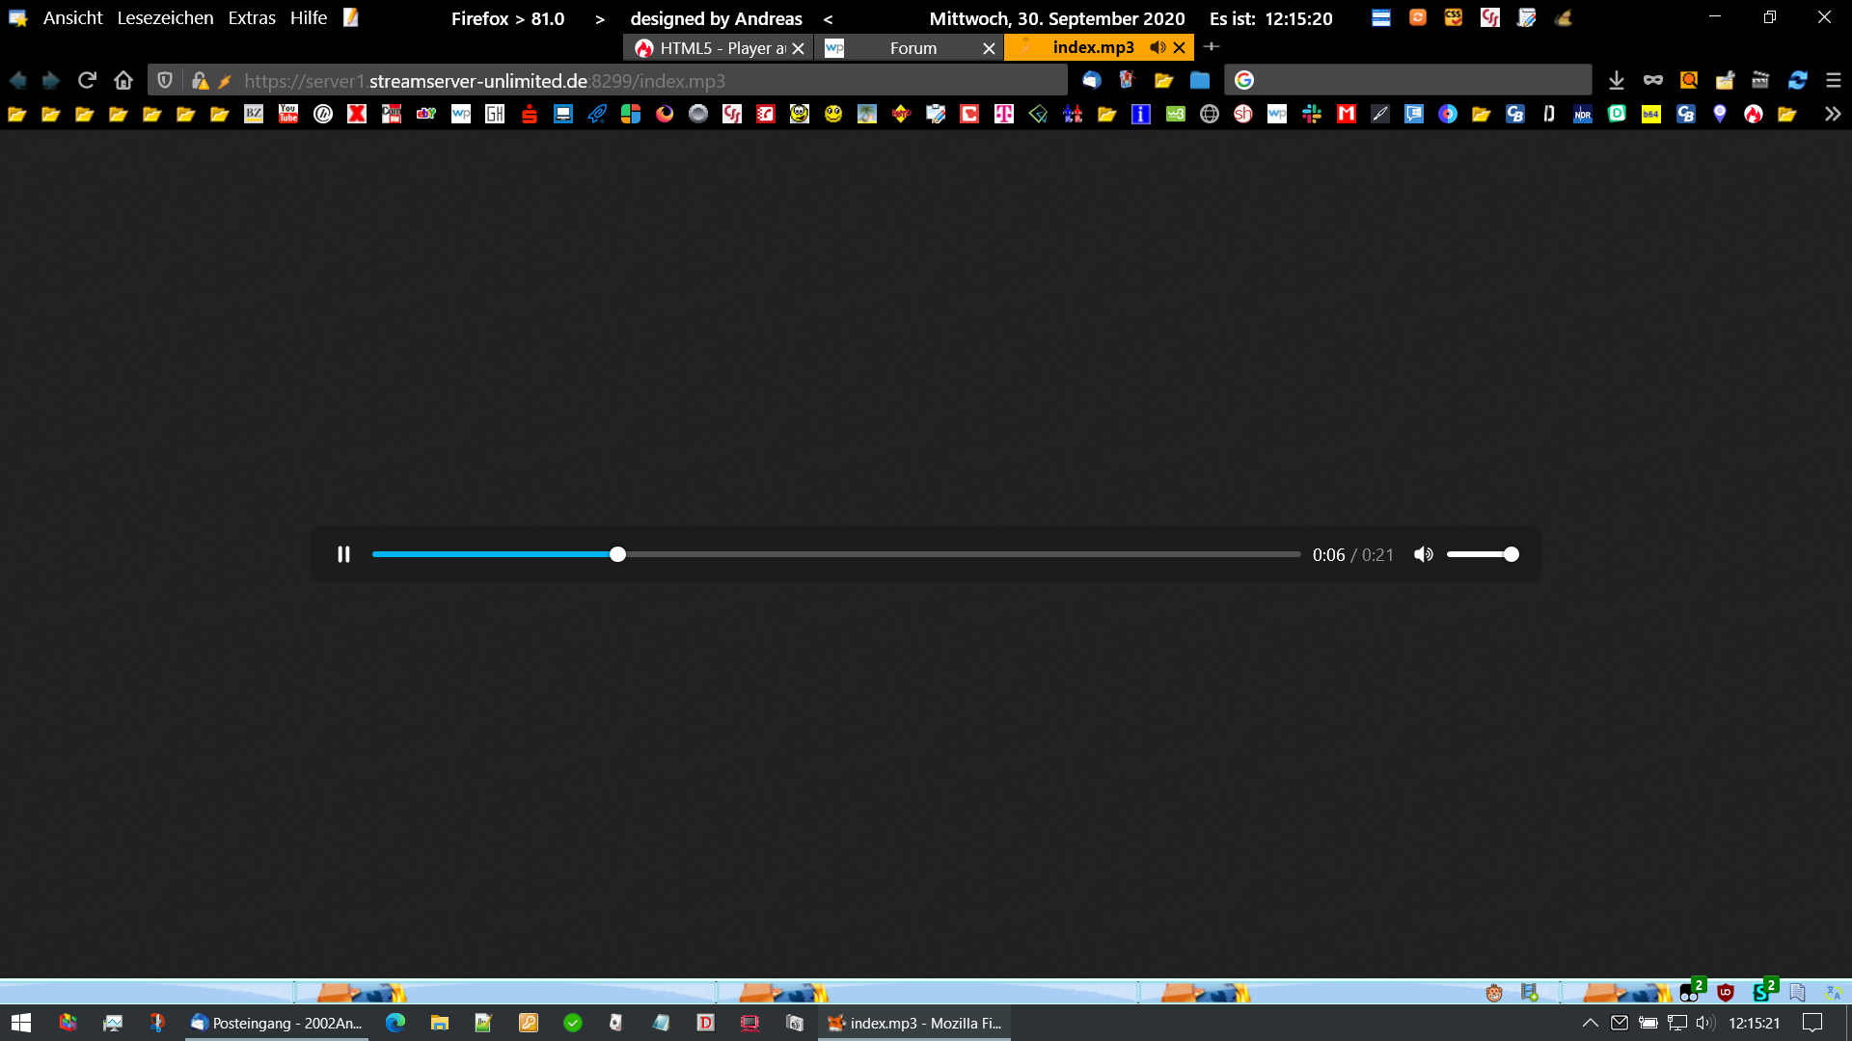Mute tab via index.mp3 speaker icon
Viewport: 1852px width, 1041px height.
tap(1157, 47)
